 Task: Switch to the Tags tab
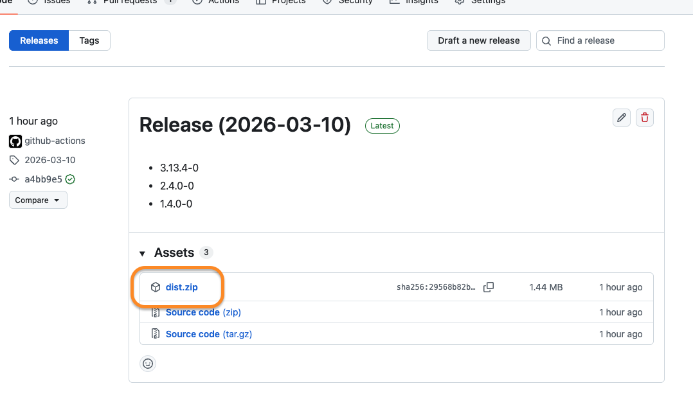[89, 40]
